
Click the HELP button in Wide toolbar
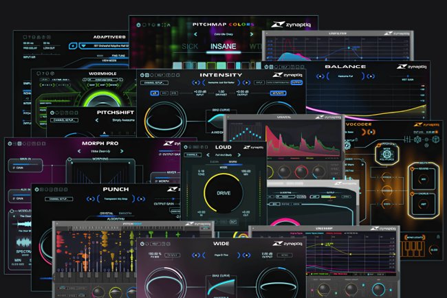[x=155, y=244]
